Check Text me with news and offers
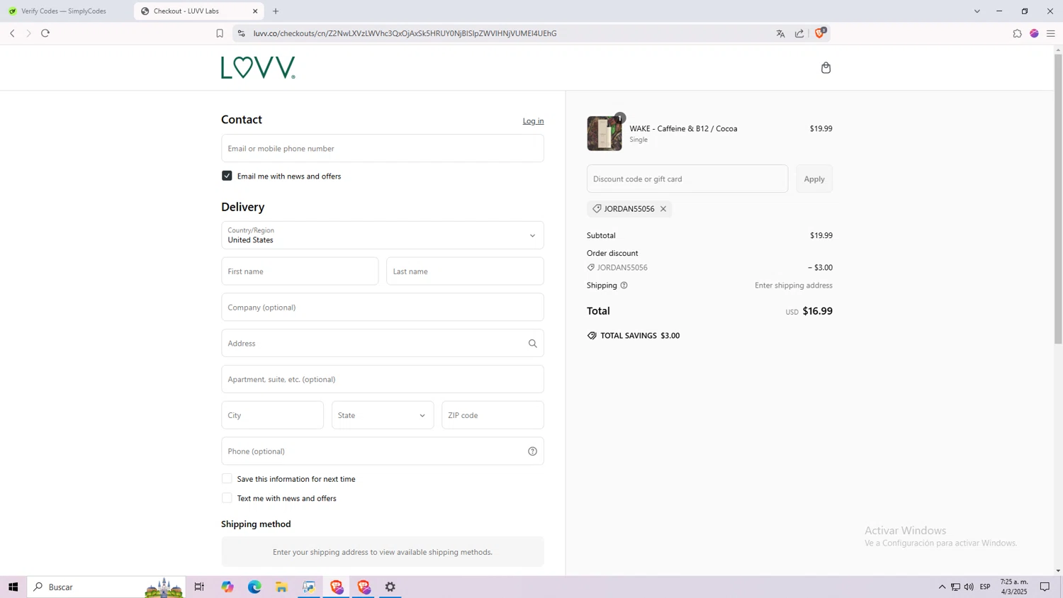This screenshot has width=1063, height=598. pyautogui.click(x=227, y=498)
